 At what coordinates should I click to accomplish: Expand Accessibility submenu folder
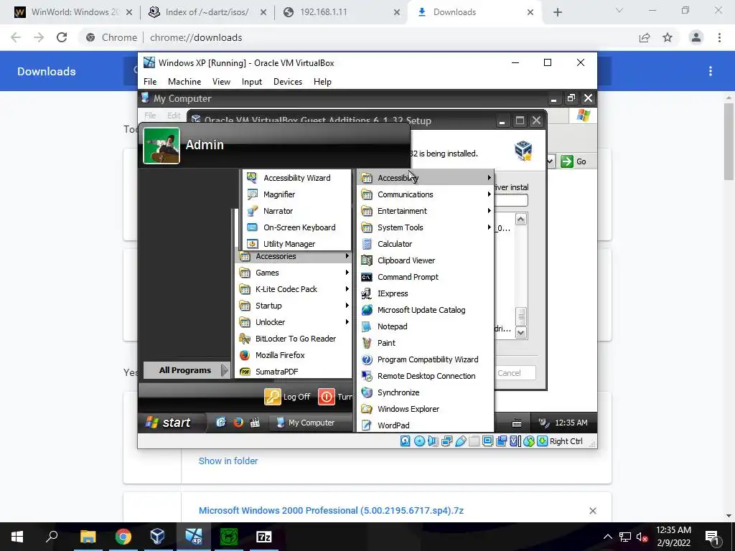click(x=426, y=178)
